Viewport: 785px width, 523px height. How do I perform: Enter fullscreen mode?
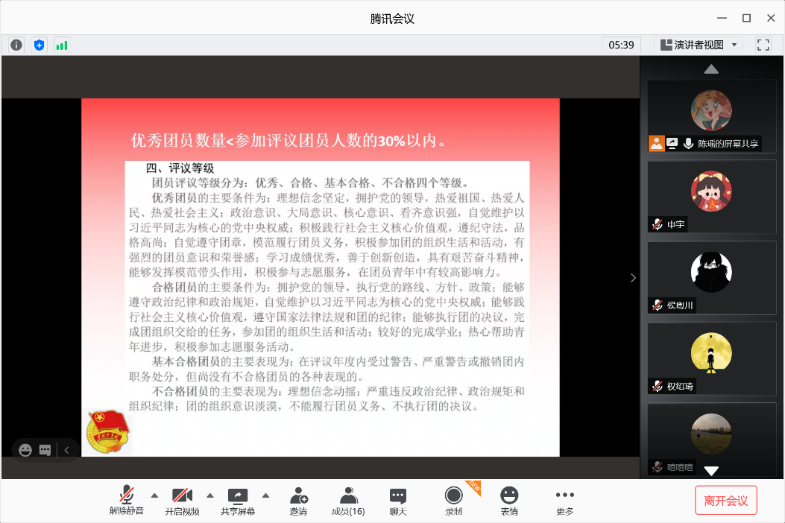tap(763, 45)
